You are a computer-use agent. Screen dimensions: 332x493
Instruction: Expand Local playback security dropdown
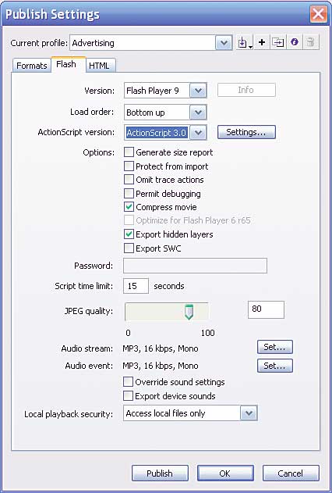pyautogui.click(x=249, y=413)
